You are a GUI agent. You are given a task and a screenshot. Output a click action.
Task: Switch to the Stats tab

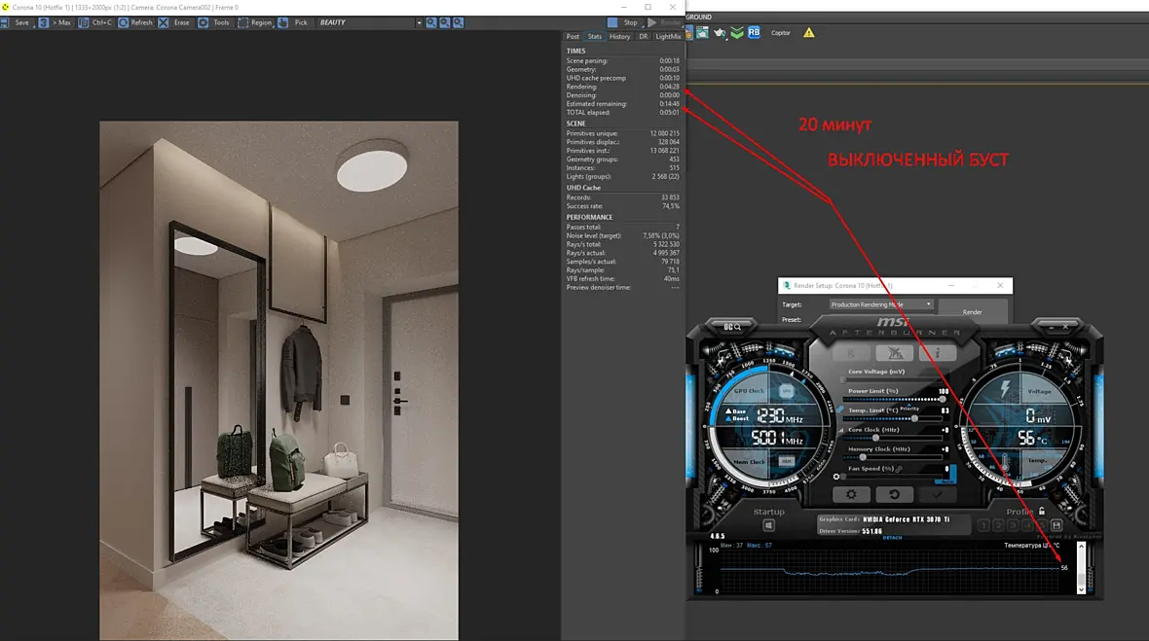coord(594,37)
